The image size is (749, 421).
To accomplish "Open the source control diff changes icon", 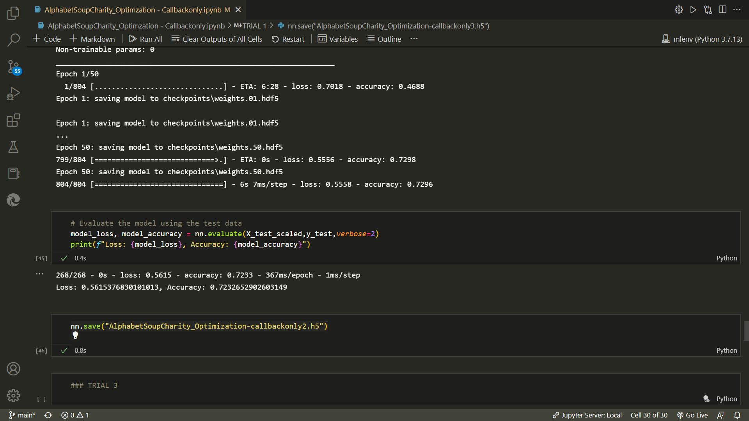I will pyautogui.click(x=708, y=10).
